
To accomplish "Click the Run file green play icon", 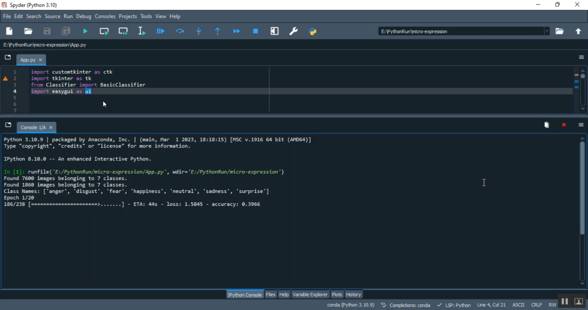I will [x=85, y=31].
